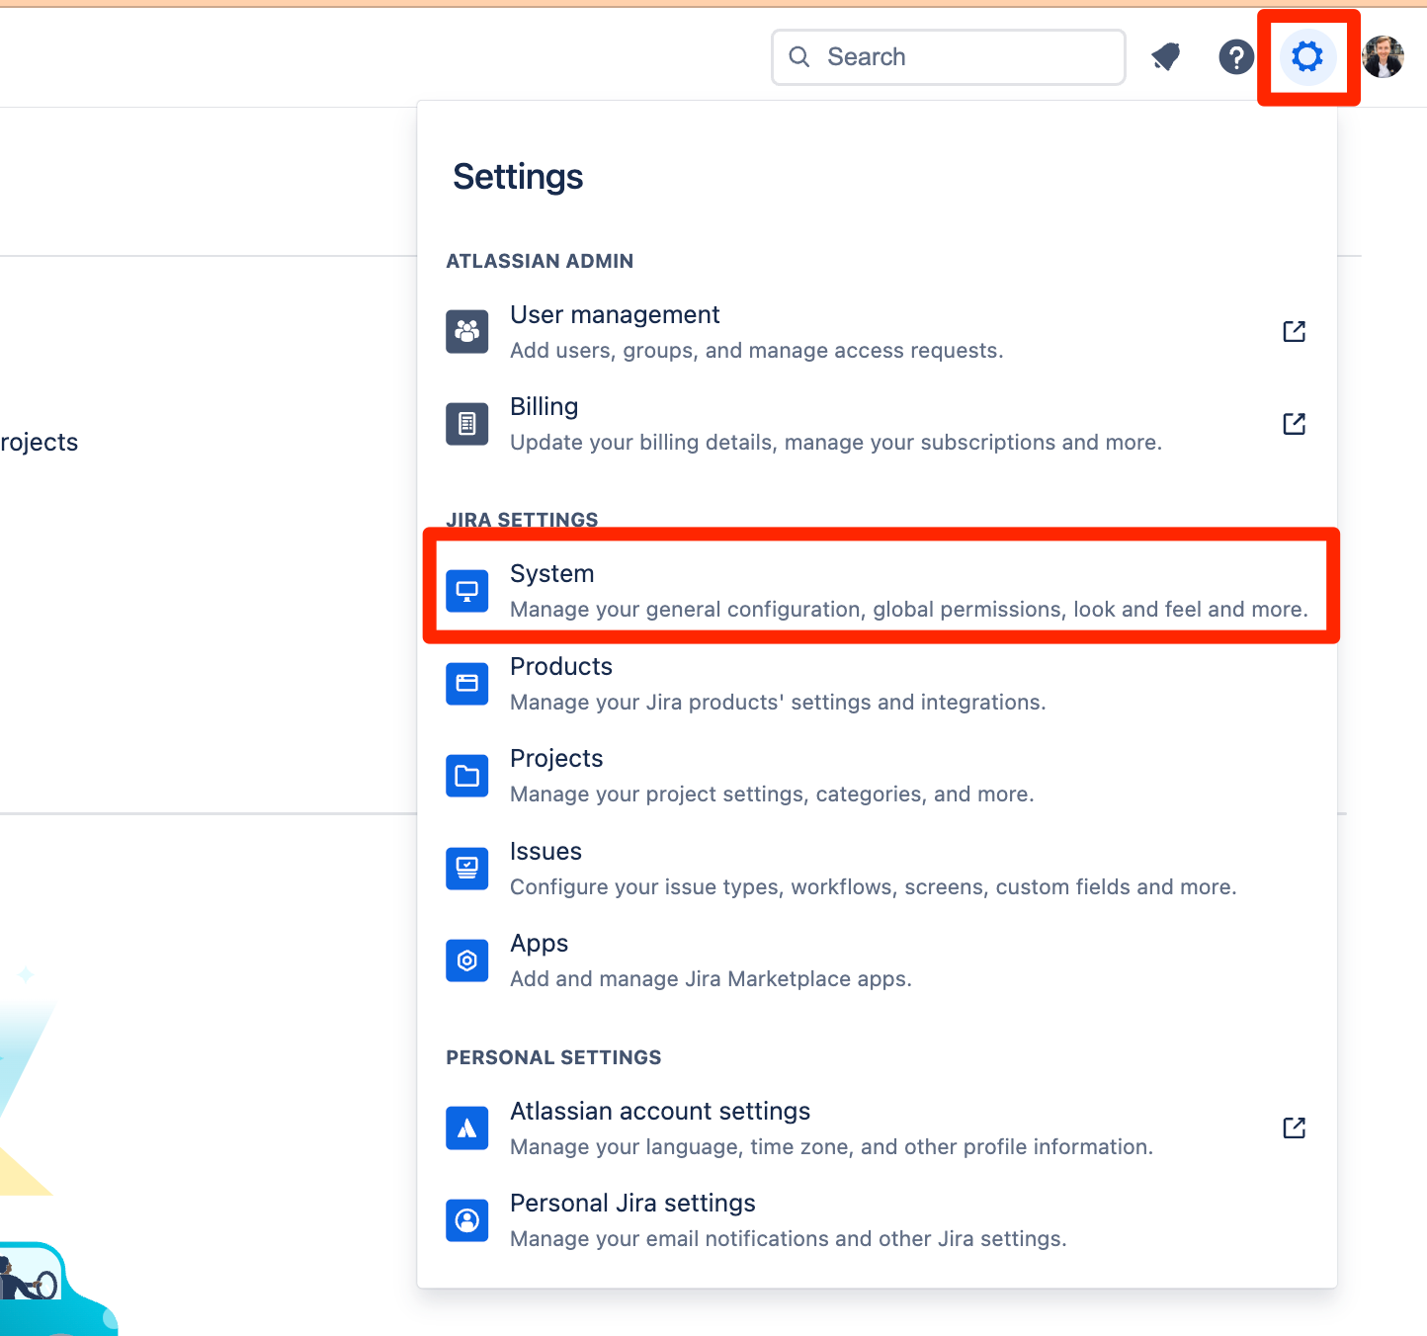Open Atlassian account settings external link
Image resolution: width=1427 pixels, height=1336 pixels.
point(1294,1127)
